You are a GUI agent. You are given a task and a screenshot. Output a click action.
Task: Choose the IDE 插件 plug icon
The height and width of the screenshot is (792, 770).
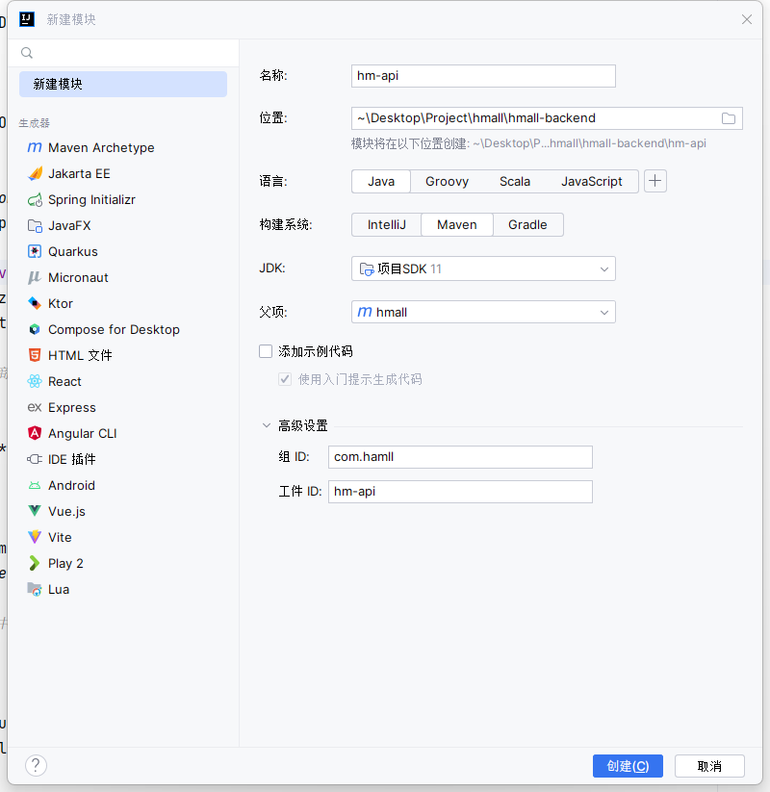35,459
